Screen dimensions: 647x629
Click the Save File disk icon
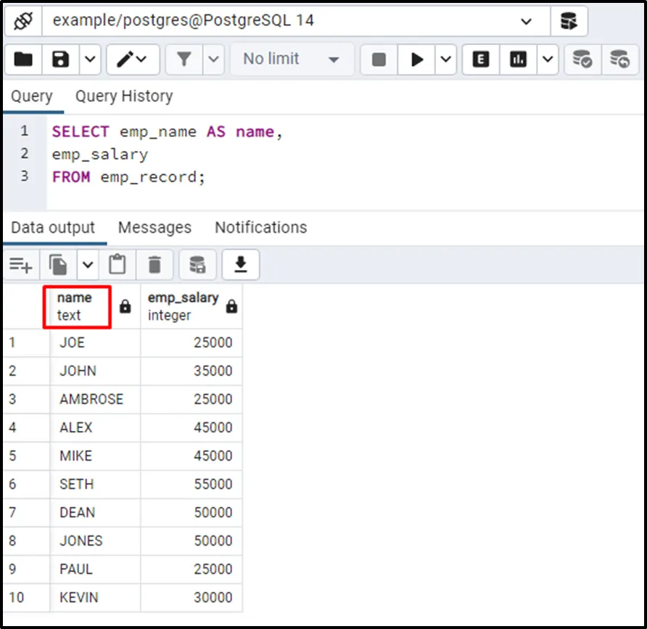pos(61,59)
